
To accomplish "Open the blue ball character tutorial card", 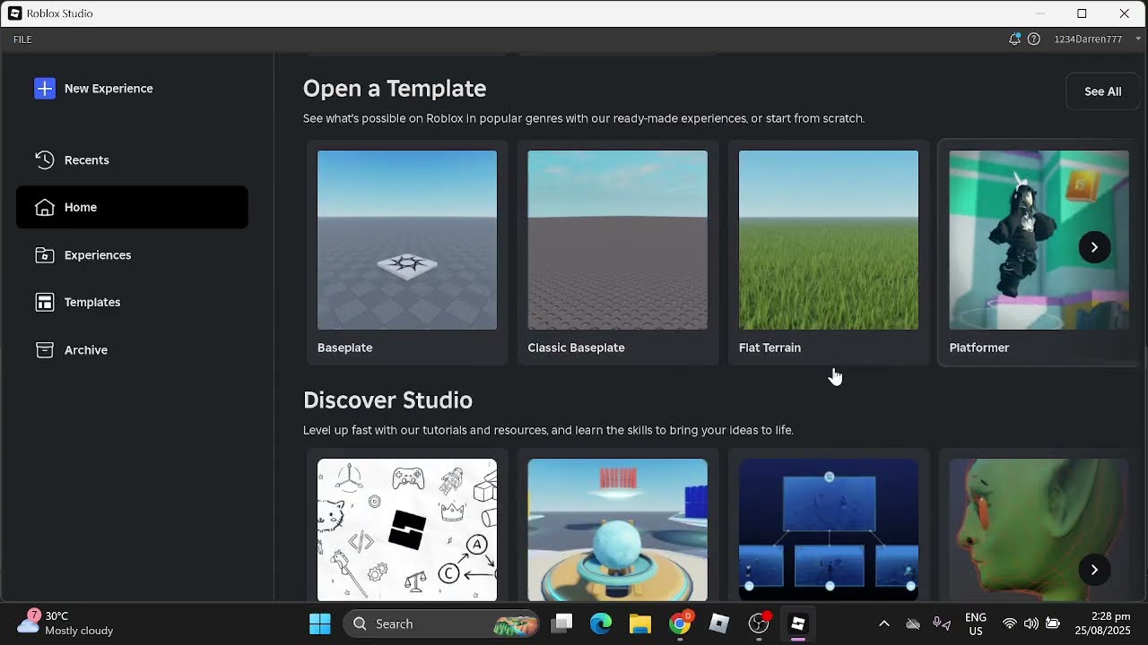I will click(x=618, y=529).
